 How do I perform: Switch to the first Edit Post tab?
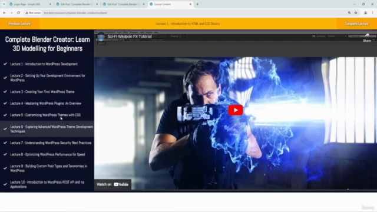pos(77,4)
